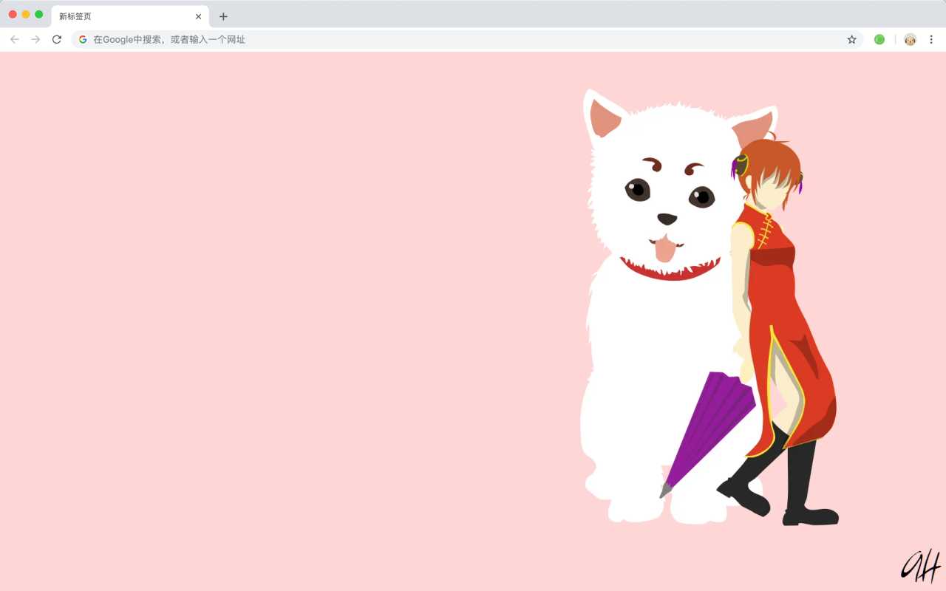The image size is (946, 591).
Task: Bookmark this page with the star icon
Action: click(x=851, y=39)
